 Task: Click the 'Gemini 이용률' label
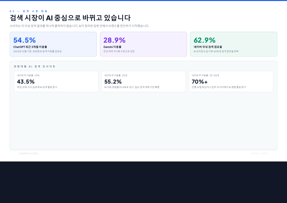[112, 47]
